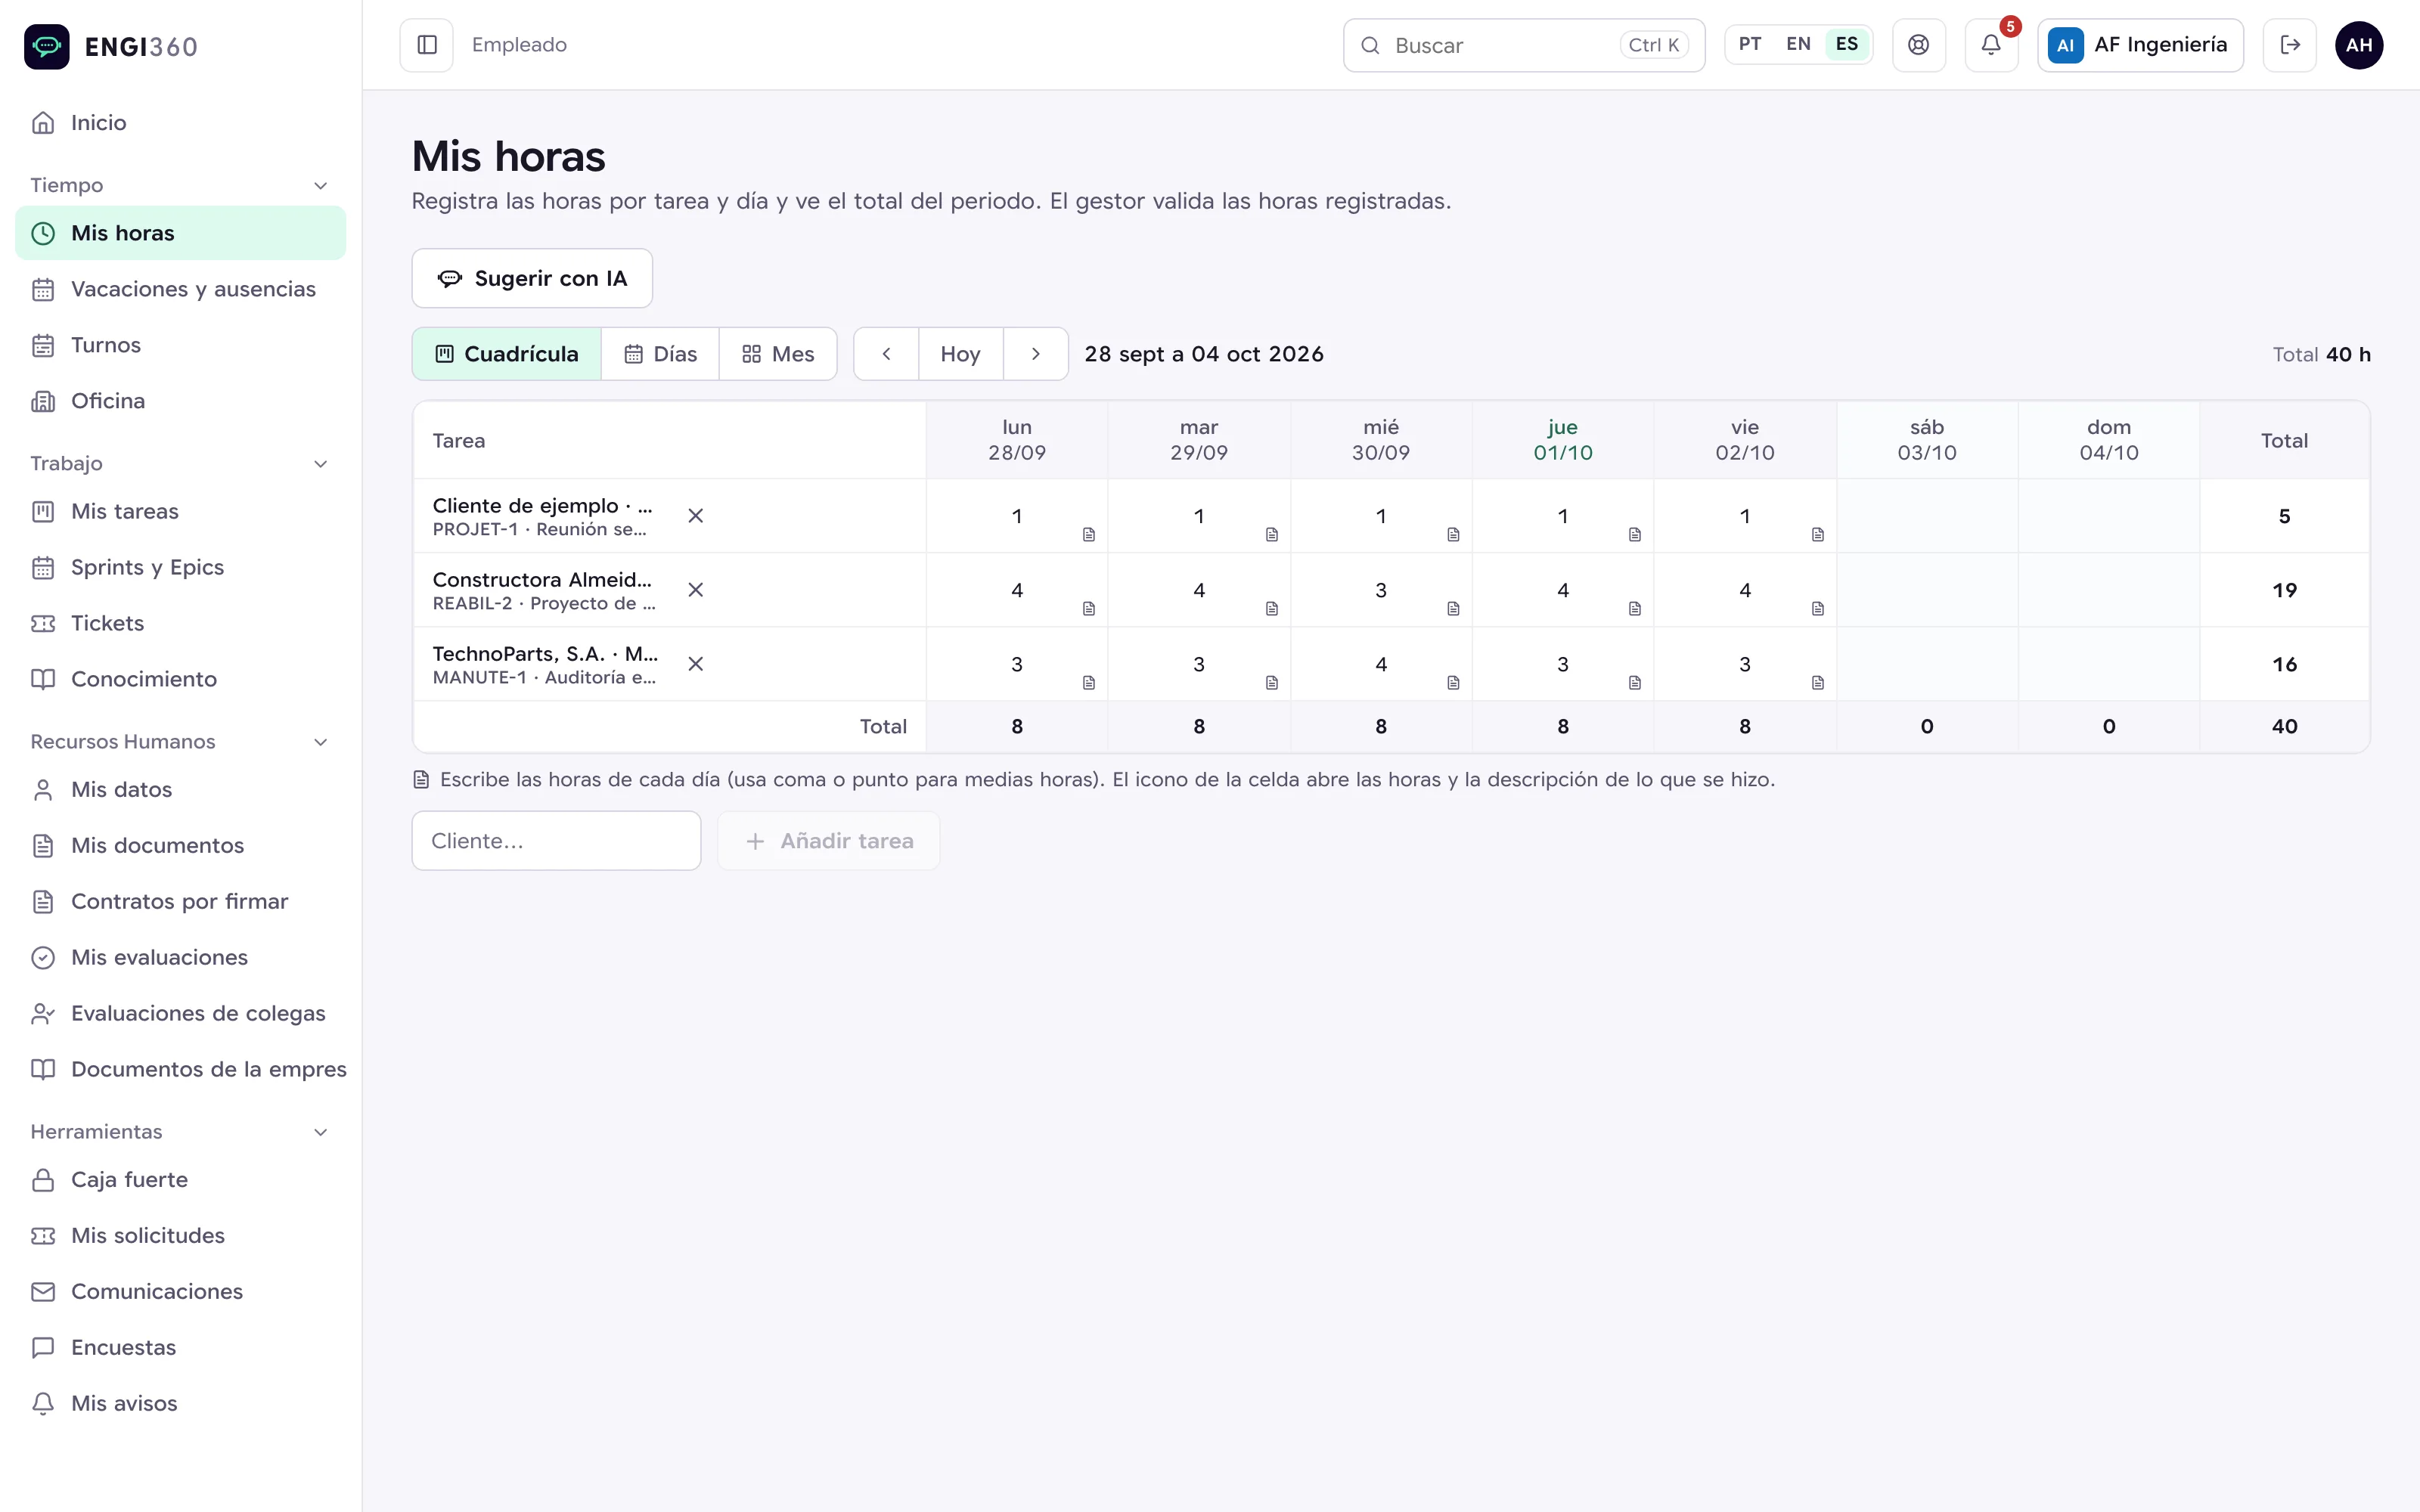The width and height of the screenshot is (2420, 1512).
Task: Open note icon for Cliente de ejemplo Thursday
Action: [1635, 535]
